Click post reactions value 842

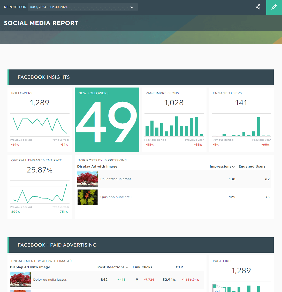pyautogui.click(x=104, y=280)
